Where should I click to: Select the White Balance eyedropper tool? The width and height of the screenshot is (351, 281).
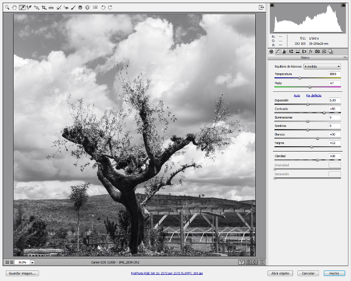click(x=22, y=7)
